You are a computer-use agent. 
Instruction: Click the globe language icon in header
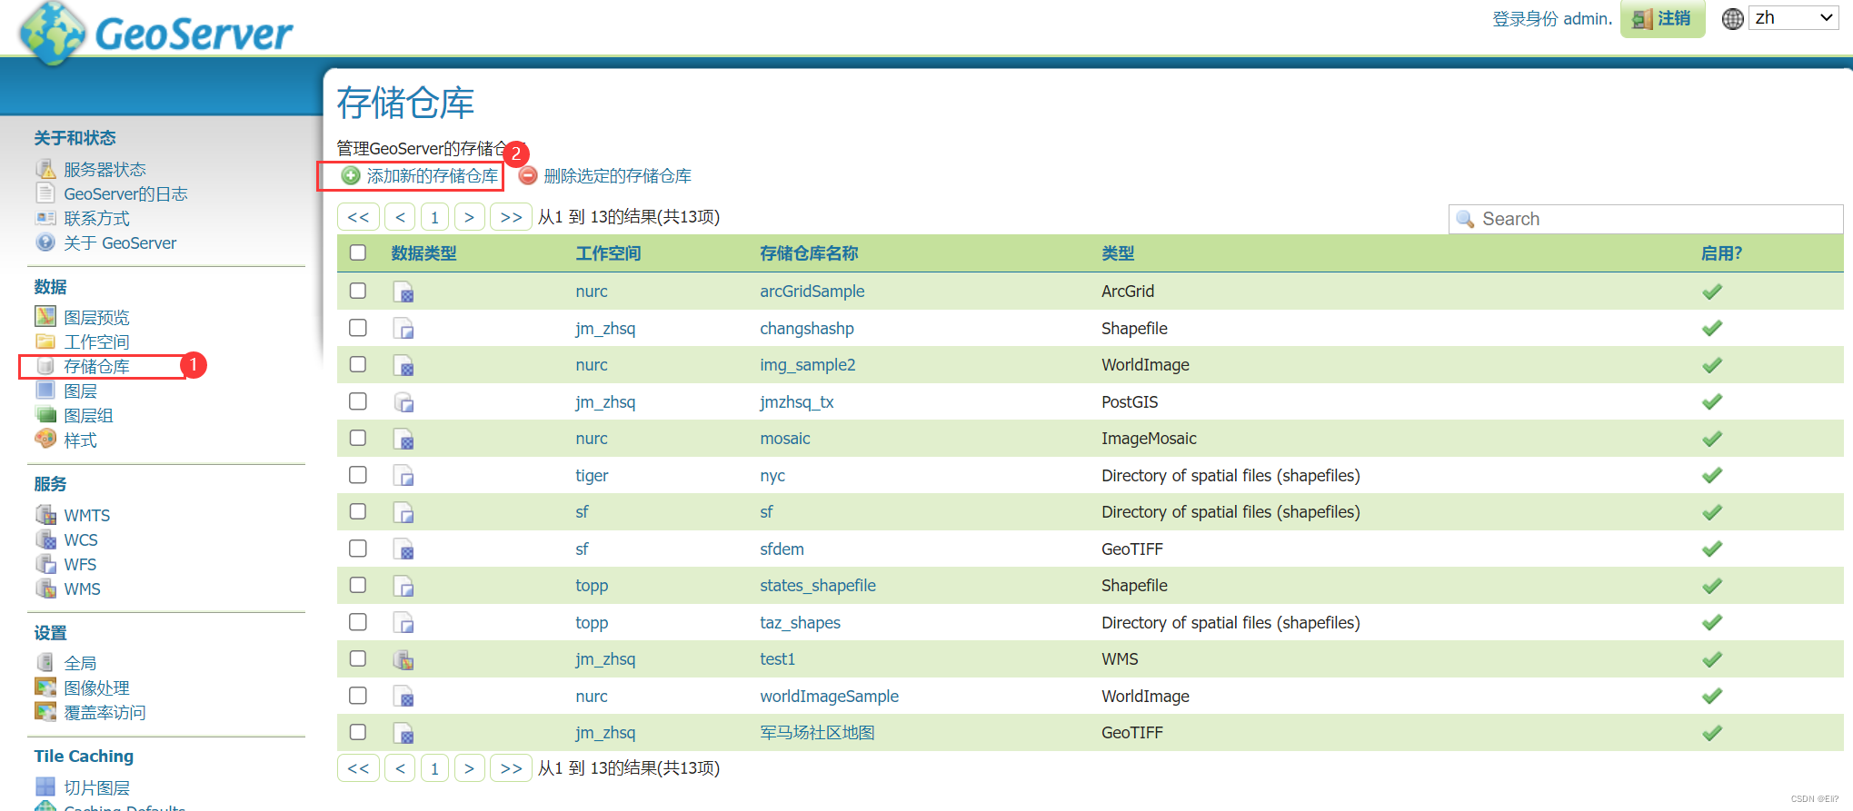1733,18
